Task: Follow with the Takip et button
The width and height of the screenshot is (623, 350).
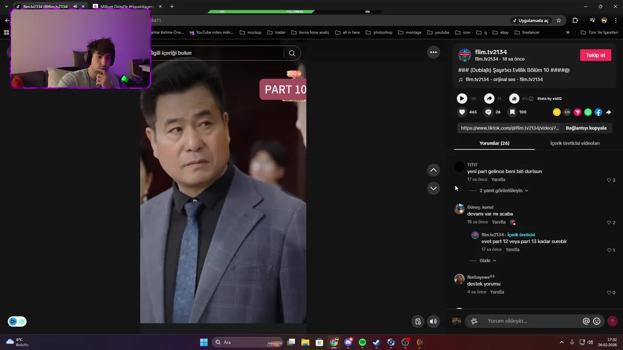Action: click(x=595, y=55)
